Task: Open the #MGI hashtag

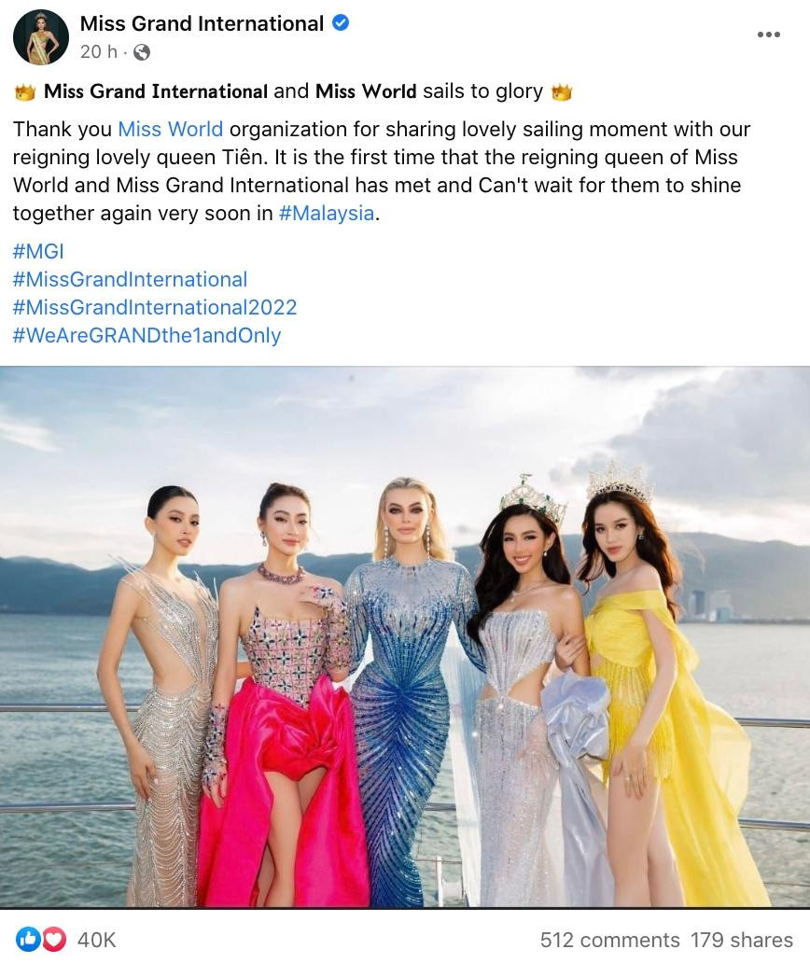Action: (38, 251)
